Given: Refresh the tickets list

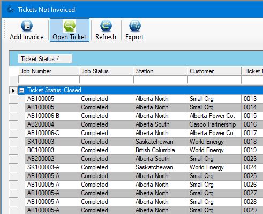Looking at the screenshot, I should click(x=106, y=30).
